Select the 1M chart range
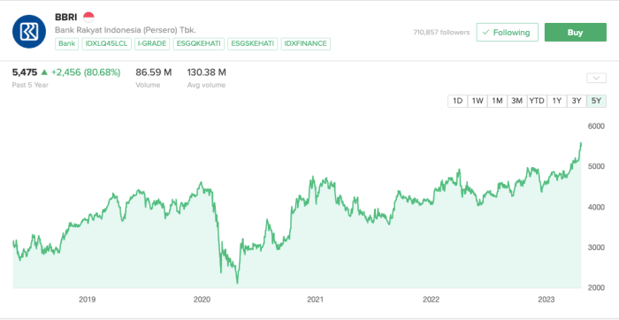619x320 pixels. (x=497, y=101)
